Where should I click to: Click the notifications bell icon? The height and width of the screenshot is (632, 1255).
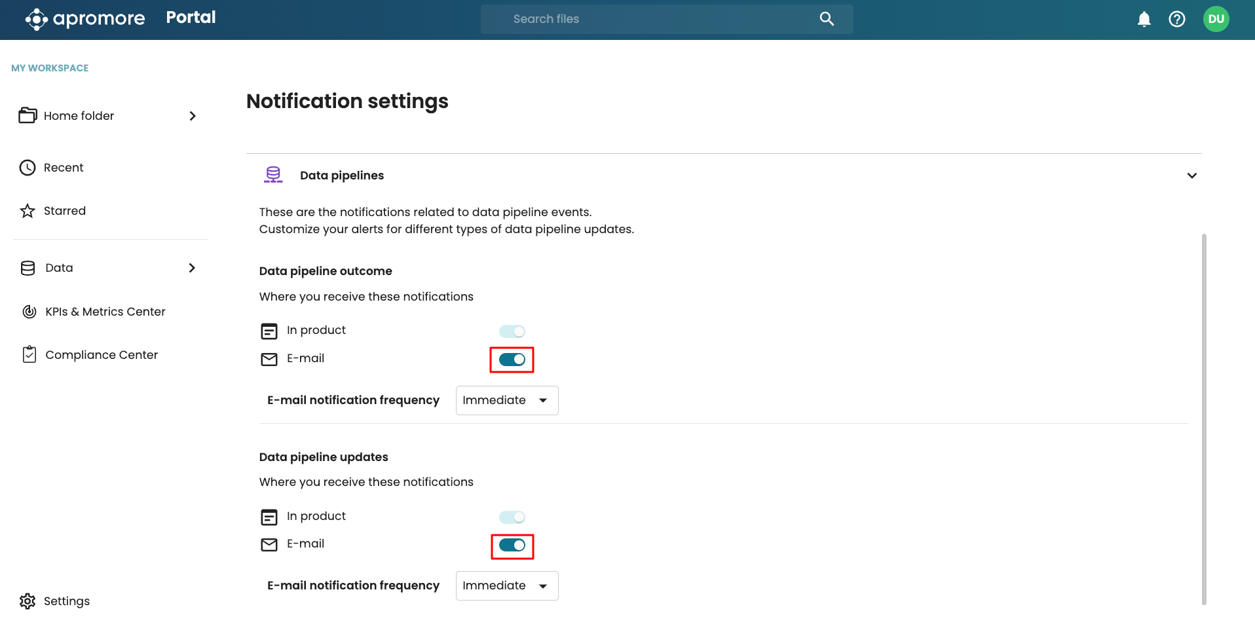point(1144,19)
